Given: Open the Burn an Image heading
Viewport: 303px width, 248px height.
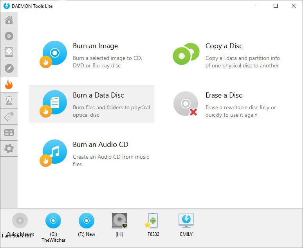Looking at the screenshot, I should [x=95, y=46].
